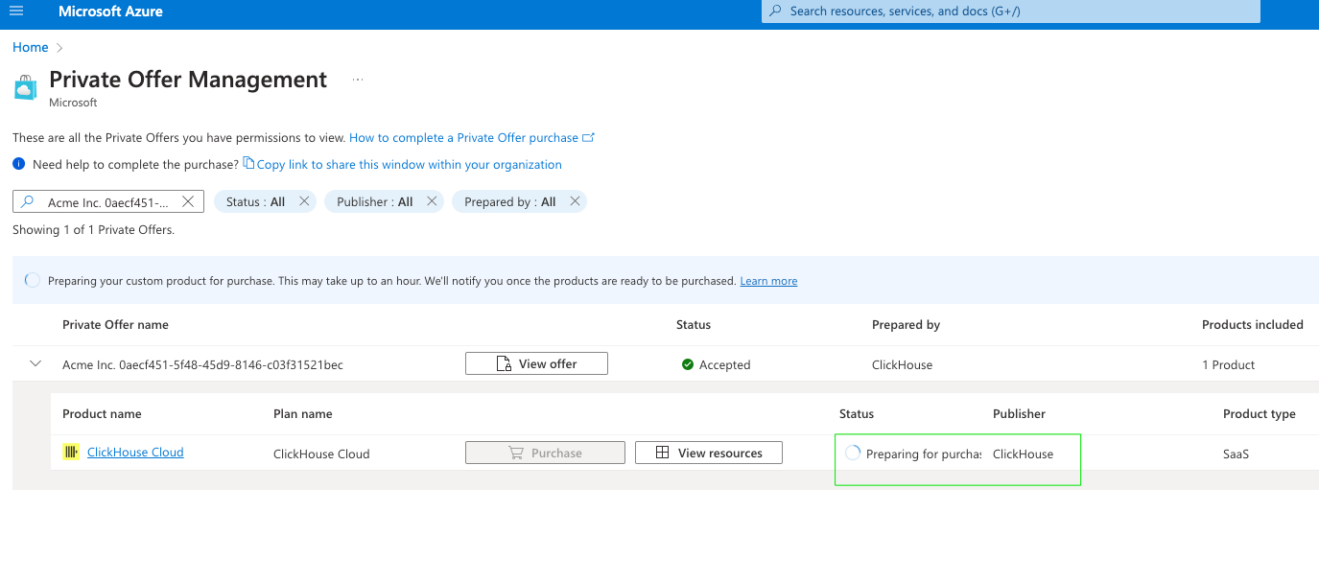Open the Azure portal hamburger menu
1319x582 pixels.
17,11
